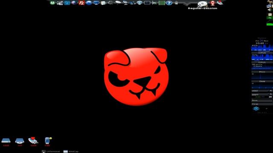
Task: Launch the blue chart app in dock
Action: pos(67,3)
